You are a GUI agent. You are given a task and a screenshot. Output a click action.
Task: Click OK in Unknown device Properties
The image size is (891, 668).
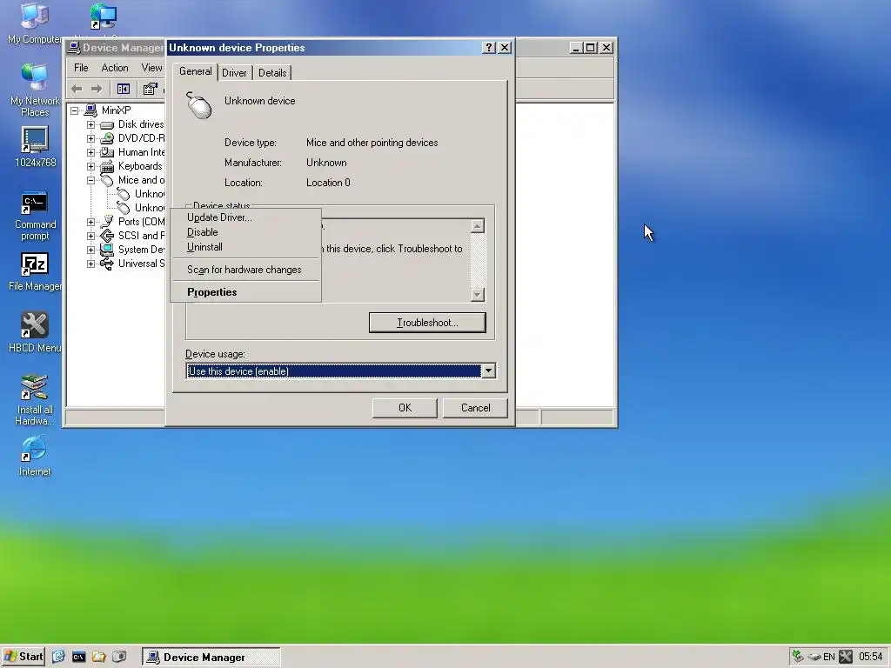[x=405, y=408]
